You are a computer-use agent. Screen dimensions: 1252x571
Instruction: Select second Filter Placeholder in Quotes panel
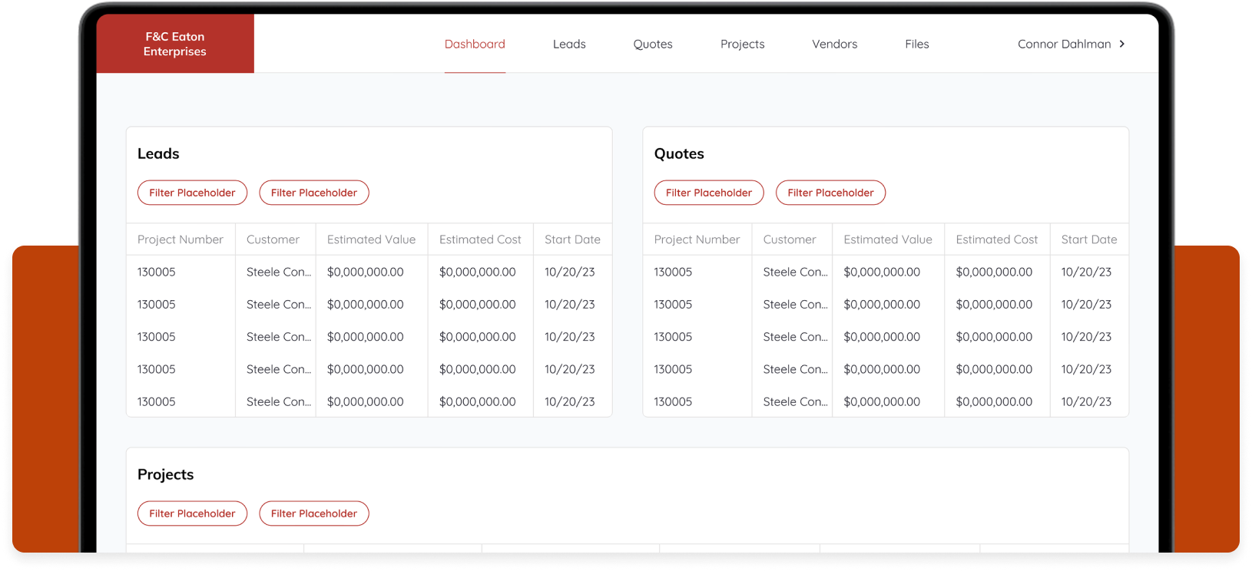(830, 193)
